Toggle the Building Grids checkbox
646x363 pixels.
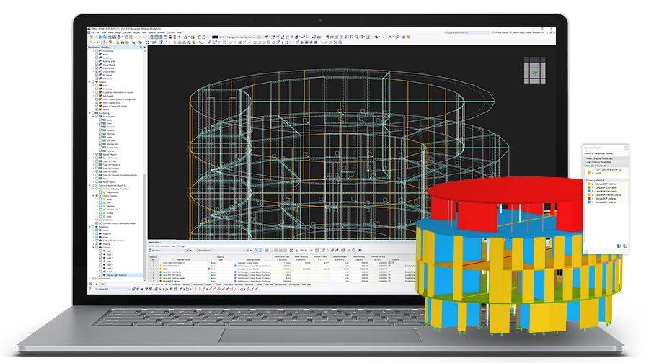97,61
